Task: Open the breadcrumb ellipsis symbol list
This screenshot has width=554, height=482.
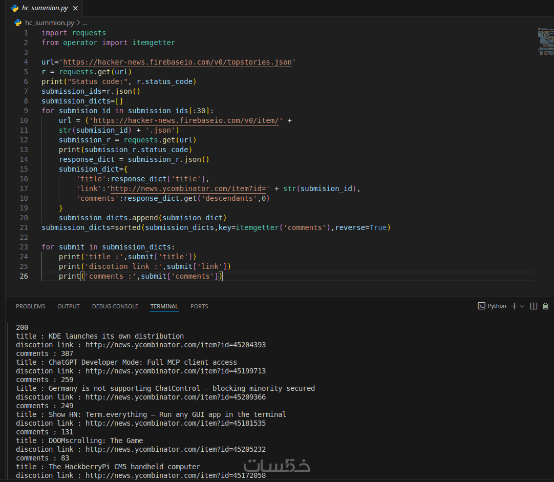Action: (85, 23)
